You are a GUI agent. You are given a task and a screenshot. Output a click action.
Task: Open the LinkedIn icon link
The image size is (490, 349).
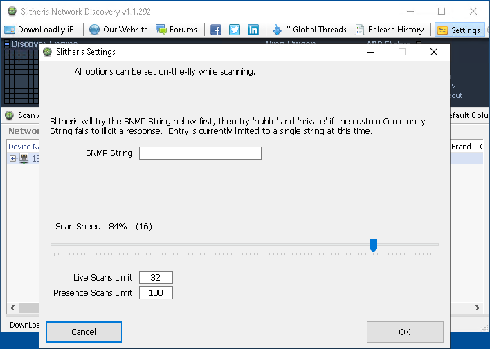[253, 30]
